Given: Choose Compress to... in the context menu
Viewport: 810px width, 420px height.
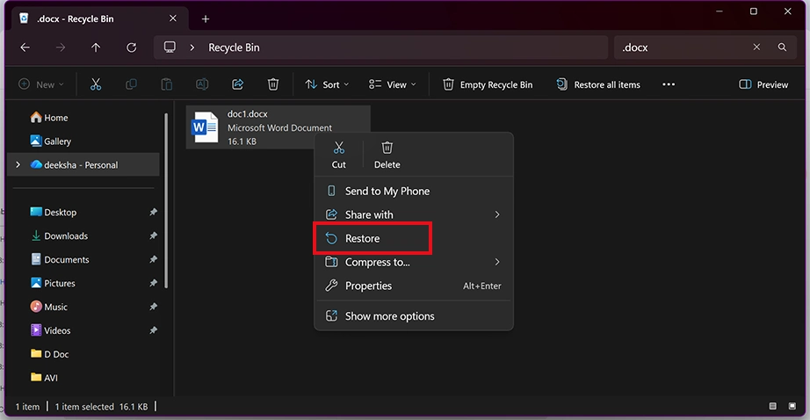Looking at the screenshot, I should [x=414, y=262].
